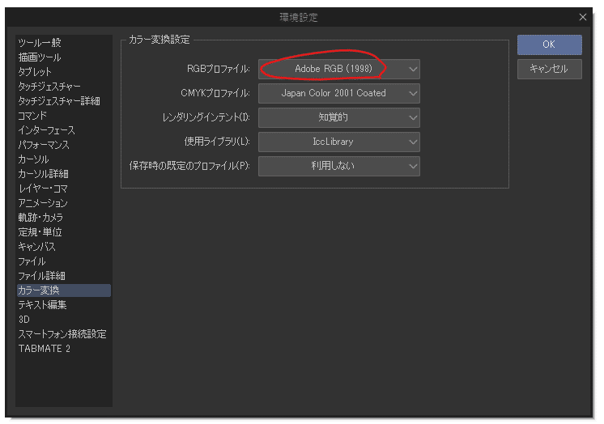Select ツール一般 in the category list
The height and width of the screenshot is (424, 604).
click(x=64, y=43)
